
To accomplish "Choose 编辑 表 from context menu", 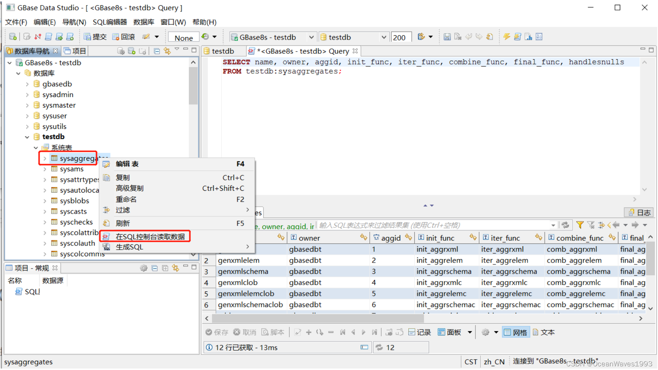I will (x=177, y=164).
